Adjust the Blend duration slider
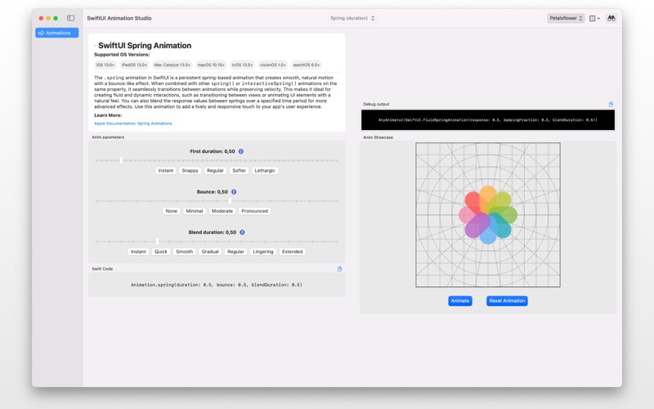This screenshot has width=654, height=409. (x=217, y=241)
